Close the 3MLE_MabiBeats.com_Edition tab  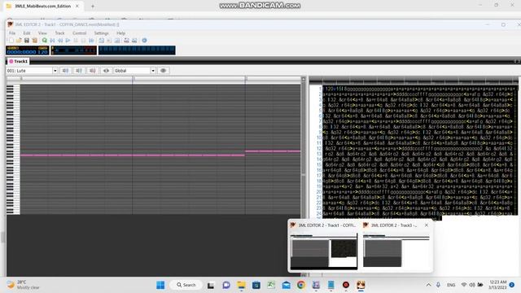[x=77, y=6]
